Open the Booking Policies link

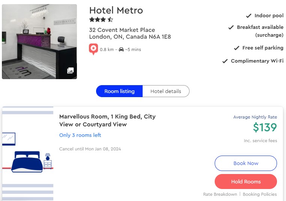tap(260, 194)
